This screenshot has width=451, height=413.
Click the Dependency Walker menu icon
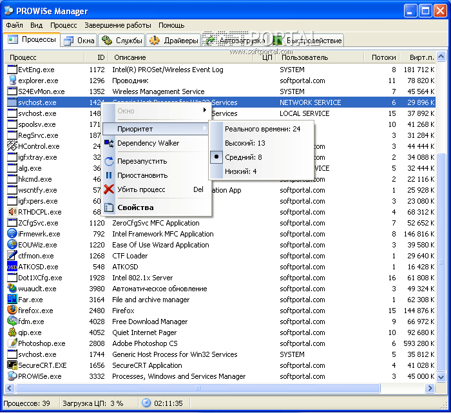pos(109,143)
